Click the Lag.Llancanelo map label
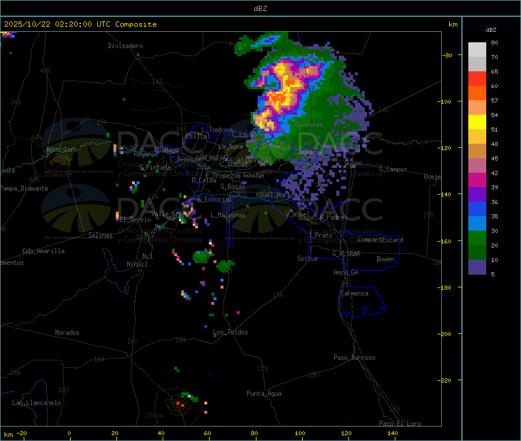This screenshot has width=521, height=441. tap(37, 403)
